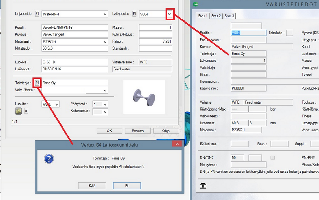Click the Koodi field ValveF-DN50-PN16
Image resolution: width=319 pixels, height=200 pixels.
tap(75, 28)
